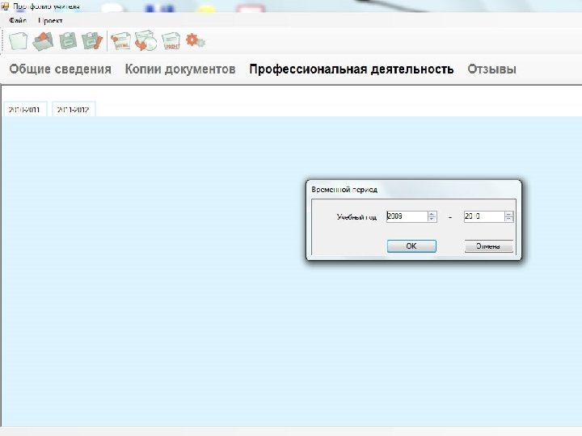The image size is (582, 436).
Task: Switch to the Копии документов section
Action: coord(180,69)
